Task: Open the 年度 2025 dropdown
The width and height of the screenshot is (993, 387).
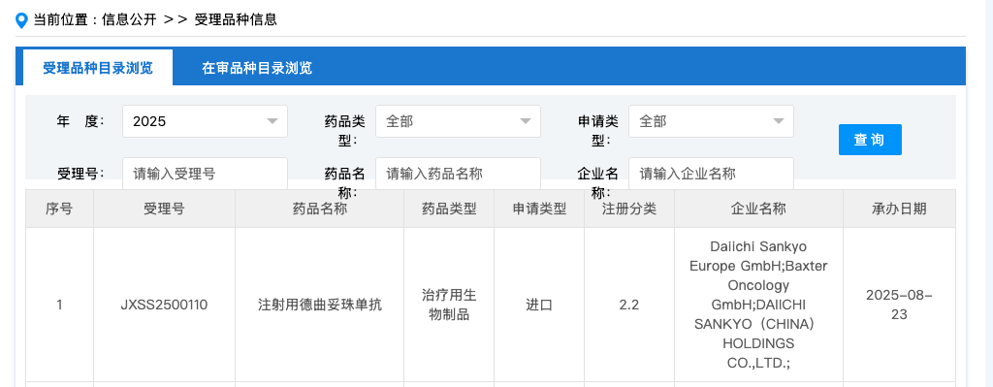Action: (205, 121)
